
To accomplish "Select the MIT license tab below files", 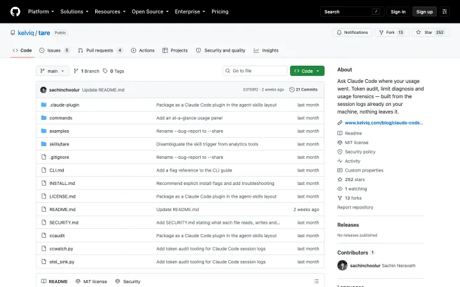I will 91,281.
